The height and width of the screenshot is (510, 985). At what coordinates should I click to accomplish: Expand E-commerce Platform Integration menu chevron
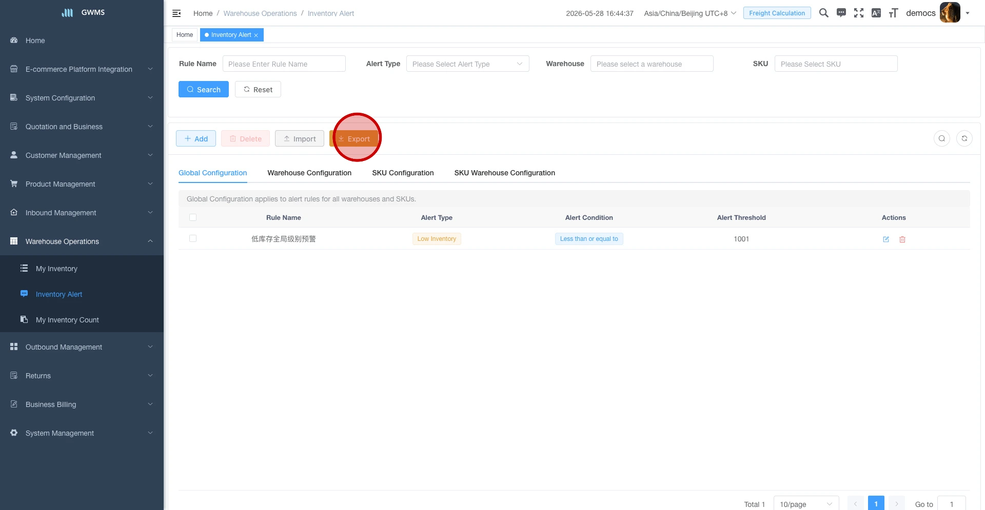click(x=150, y=69)
